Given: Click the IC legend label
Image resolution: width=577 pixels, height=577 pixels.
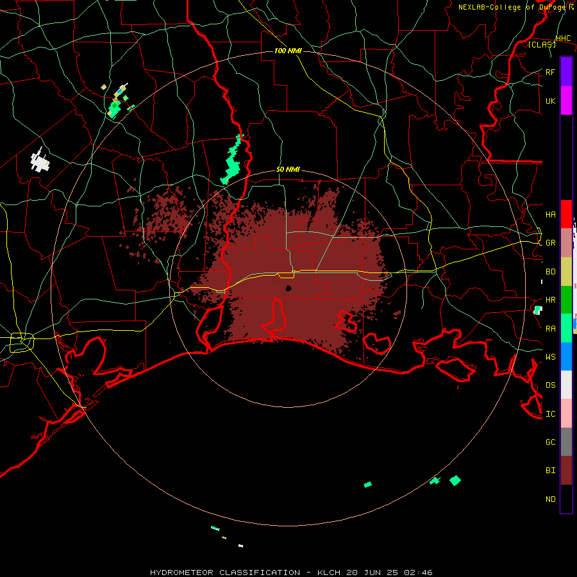Looking at the screenshot, I should click(550, 414).
